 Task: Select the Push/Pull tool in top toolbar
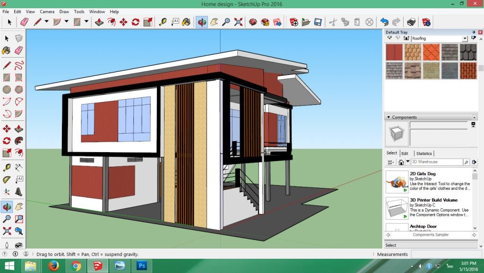[99, 22]
